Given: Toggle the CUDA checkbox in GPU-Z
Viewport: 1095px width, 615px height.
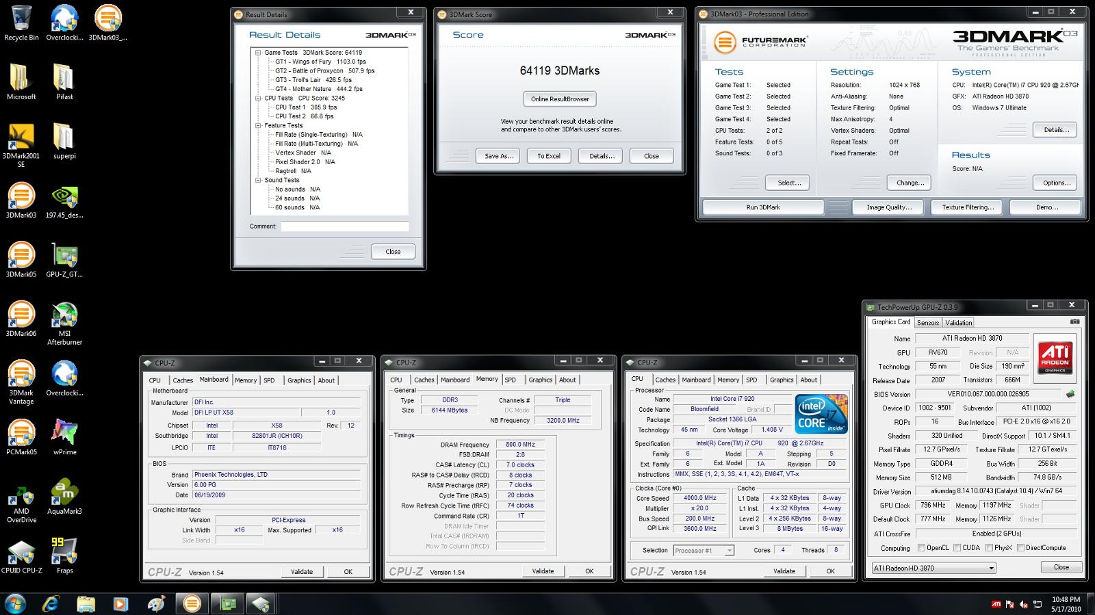Looking at the screenshot, I should [956, 547].
